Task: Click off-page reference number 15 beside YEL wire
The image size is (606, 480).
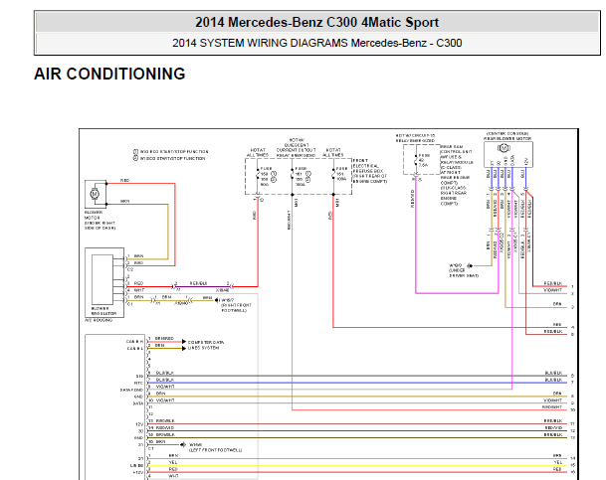Action: click(573, 465)
